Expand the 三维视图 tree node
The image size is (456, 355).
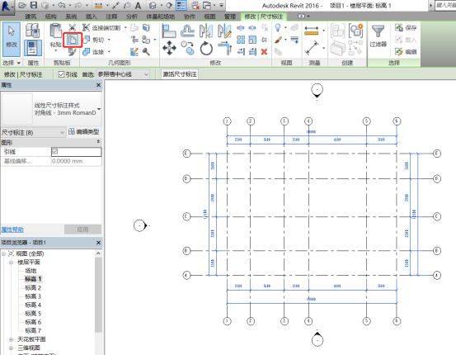point(11,348)
